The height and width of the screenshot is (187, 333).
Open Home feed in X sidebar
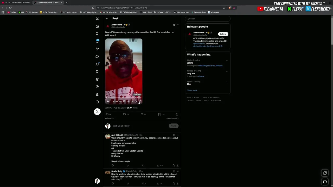(x=97, y=26)
